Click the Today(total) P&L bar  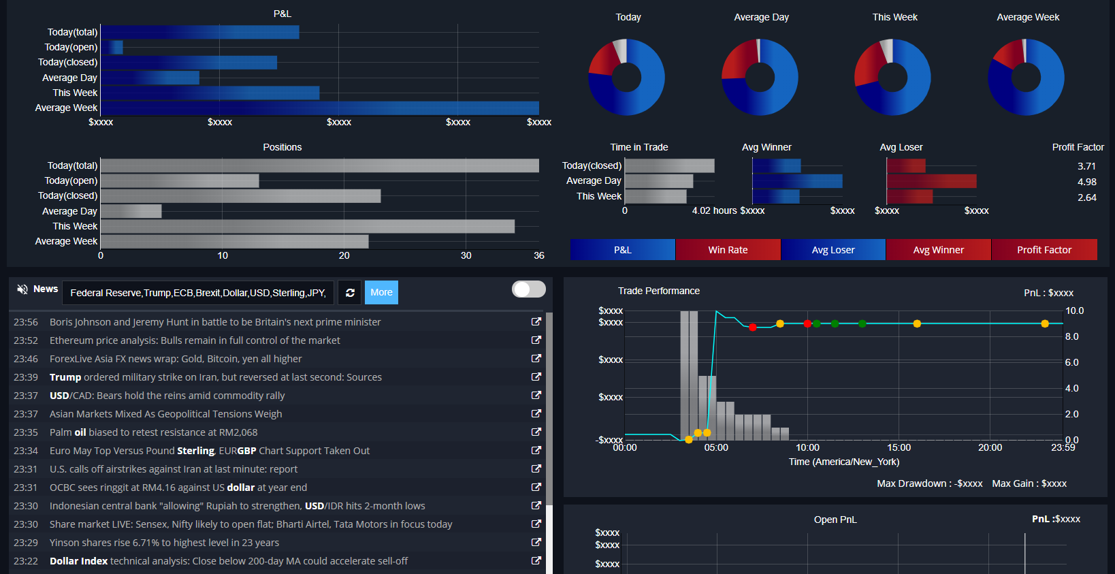click(200, 32)
